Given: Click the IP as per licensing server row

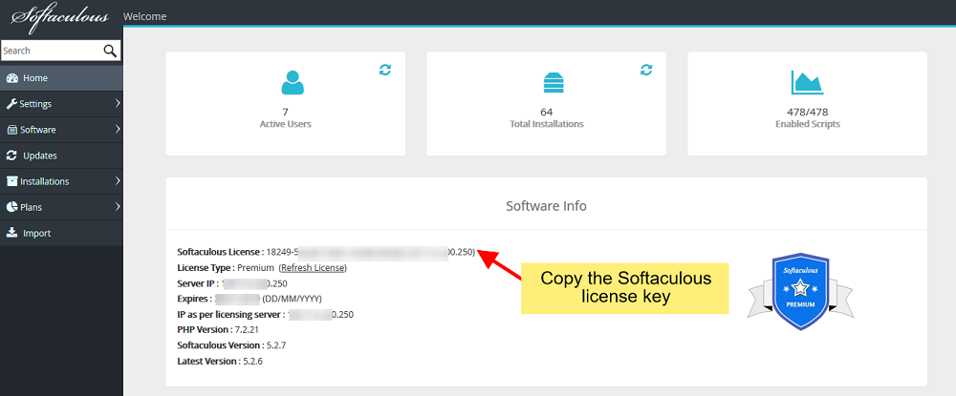Looking at the screenshot, I should tap(265, 315).
